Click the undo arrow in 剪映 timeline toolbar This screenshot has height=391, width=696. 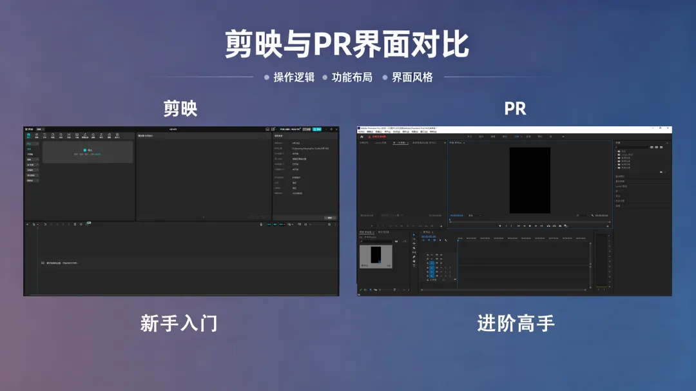tap(45, 224)
